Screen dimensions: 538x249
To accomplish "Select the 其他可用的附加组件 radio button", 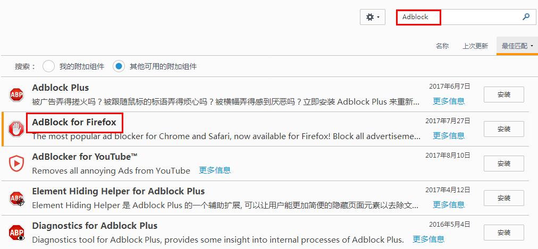I will coord(119,66).
